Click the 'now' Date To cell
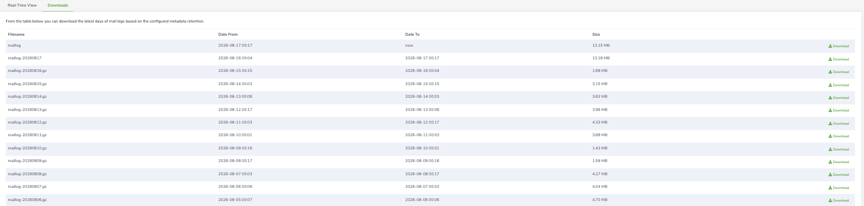Image resolution: width=864 pixels, height=206 pixels. (409, 46)
